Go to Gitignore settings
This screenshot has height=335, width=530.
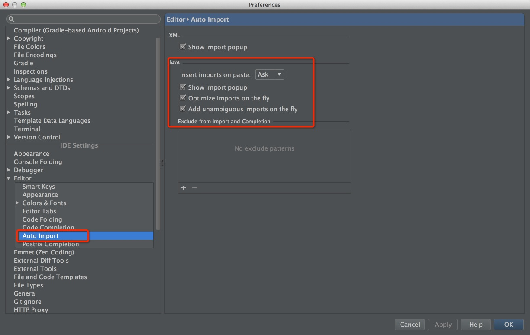coord(27,302)
